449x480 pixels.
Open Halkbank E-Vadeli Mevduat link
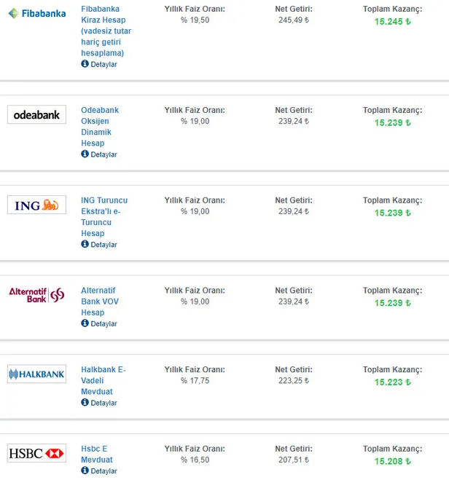pos(103,380)
